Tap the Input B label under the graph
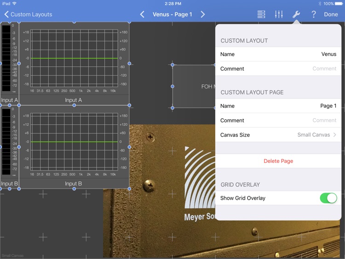The height and width of the screenshot is (259, 345). [74, 184]
